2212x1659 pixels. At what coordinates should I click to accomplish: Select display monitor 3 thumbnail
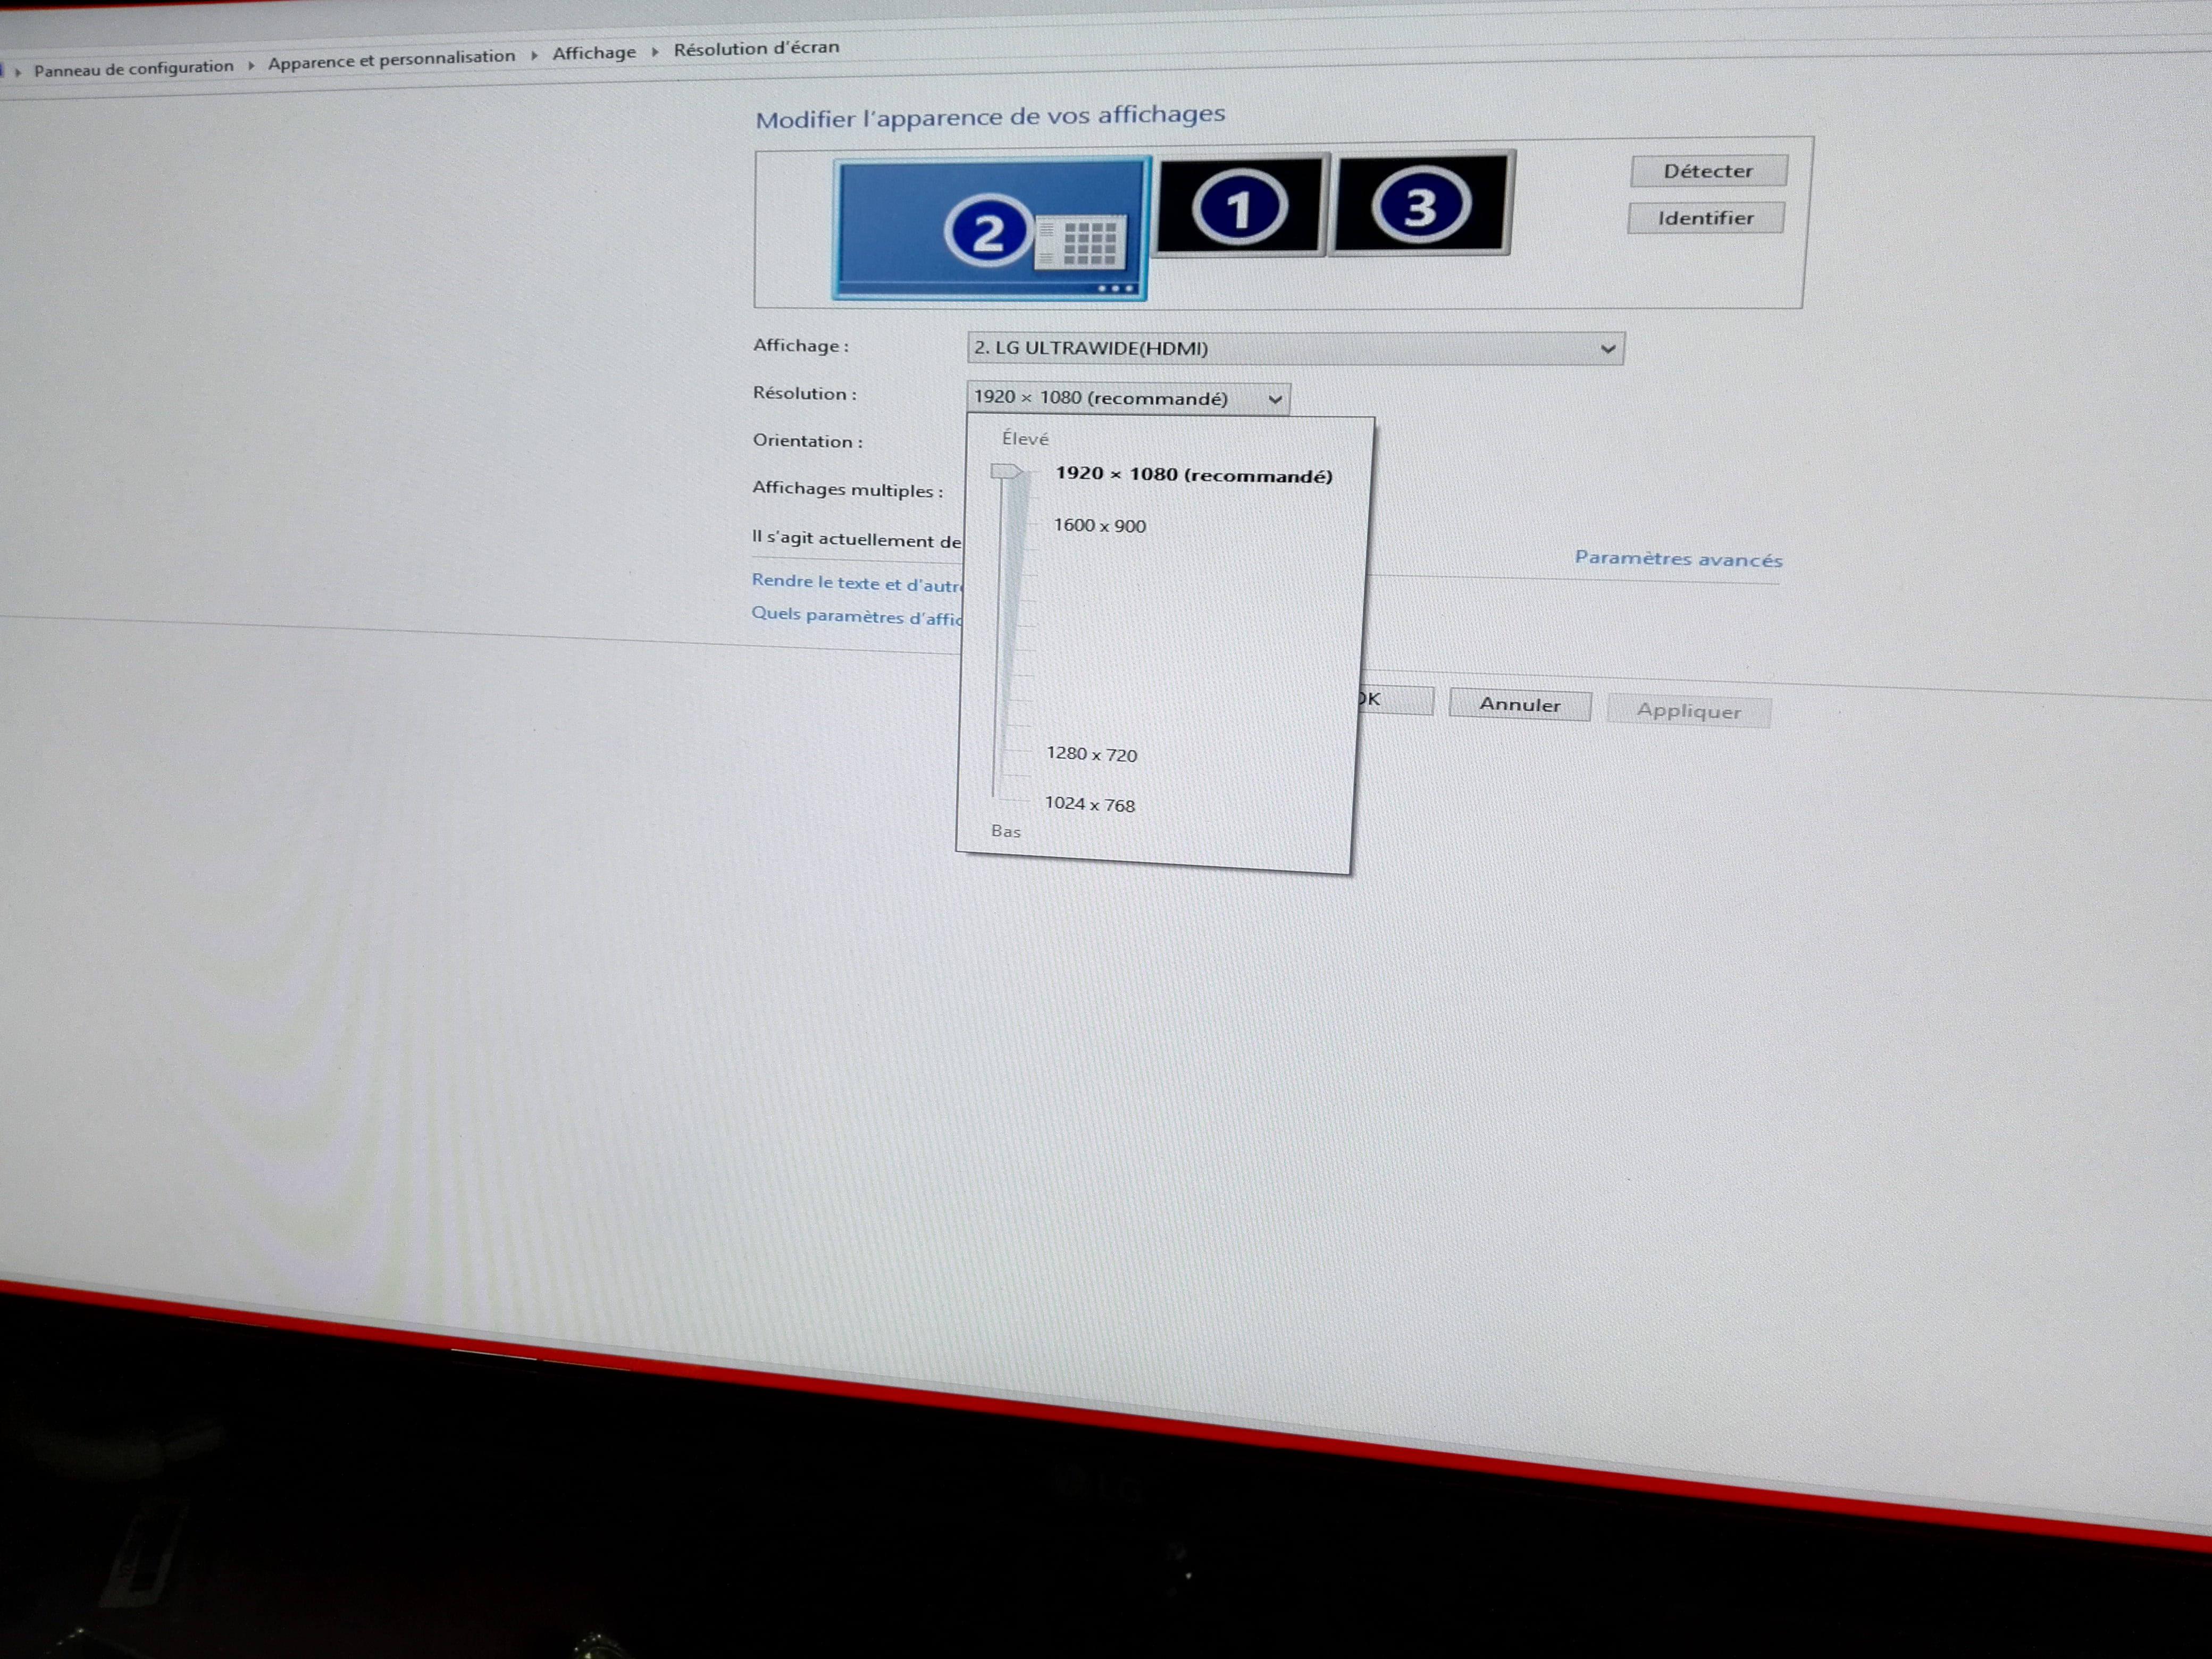point(1422,203)
